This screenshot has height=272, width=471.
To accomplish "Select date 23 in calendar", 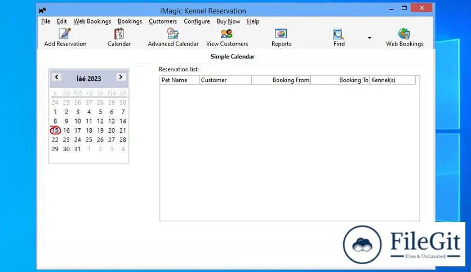I will click(x=66, y=139).
